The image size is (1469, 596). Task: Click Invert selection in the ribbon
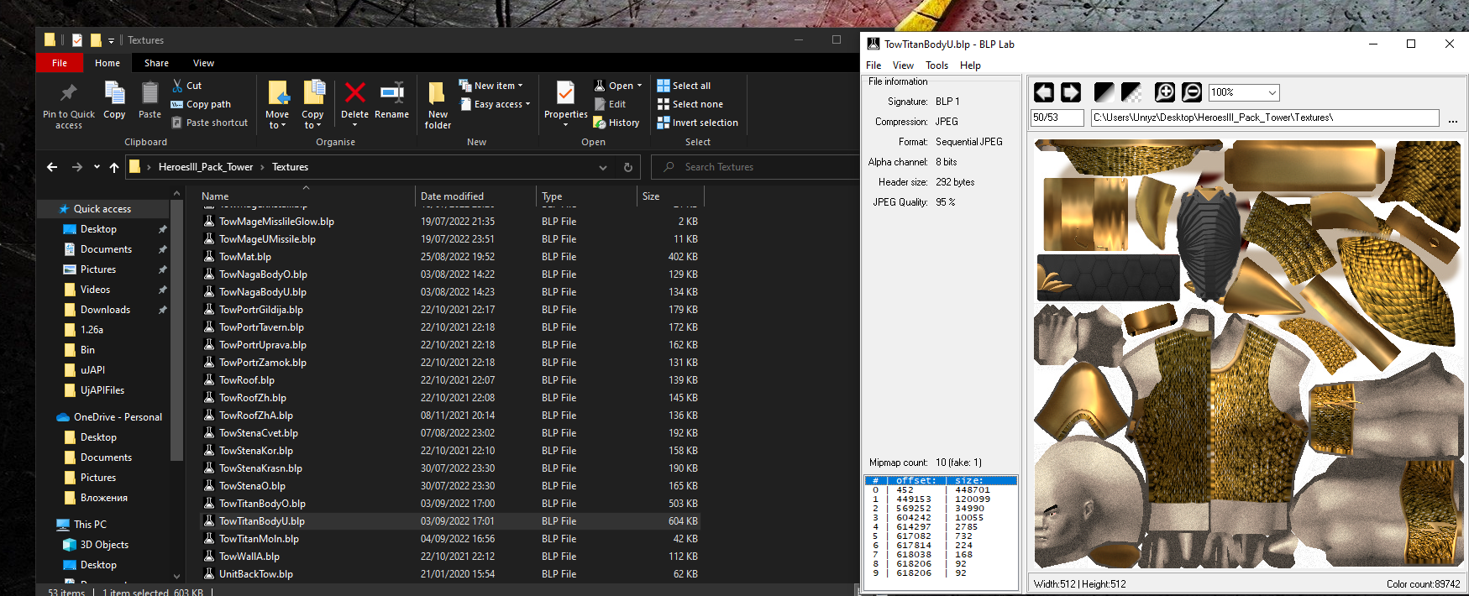tap(698, 123)
